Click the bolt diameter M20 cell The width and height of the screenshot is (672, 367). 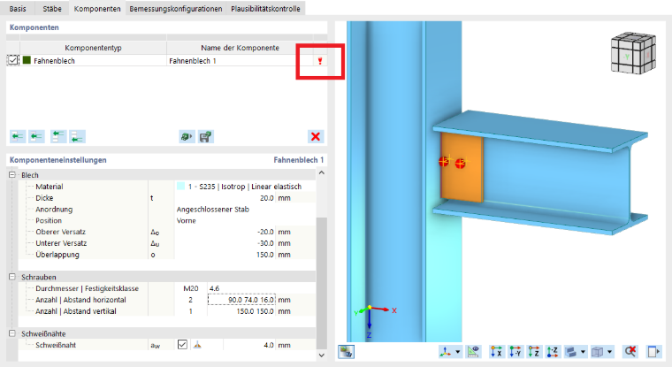pos(191,288)
